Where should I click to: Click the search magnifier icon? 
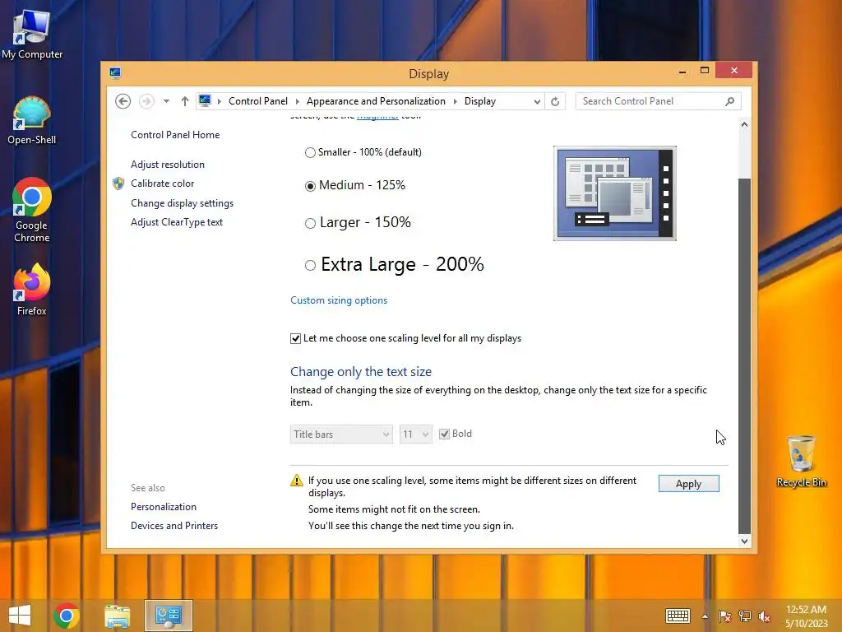(x=730, y=101)
